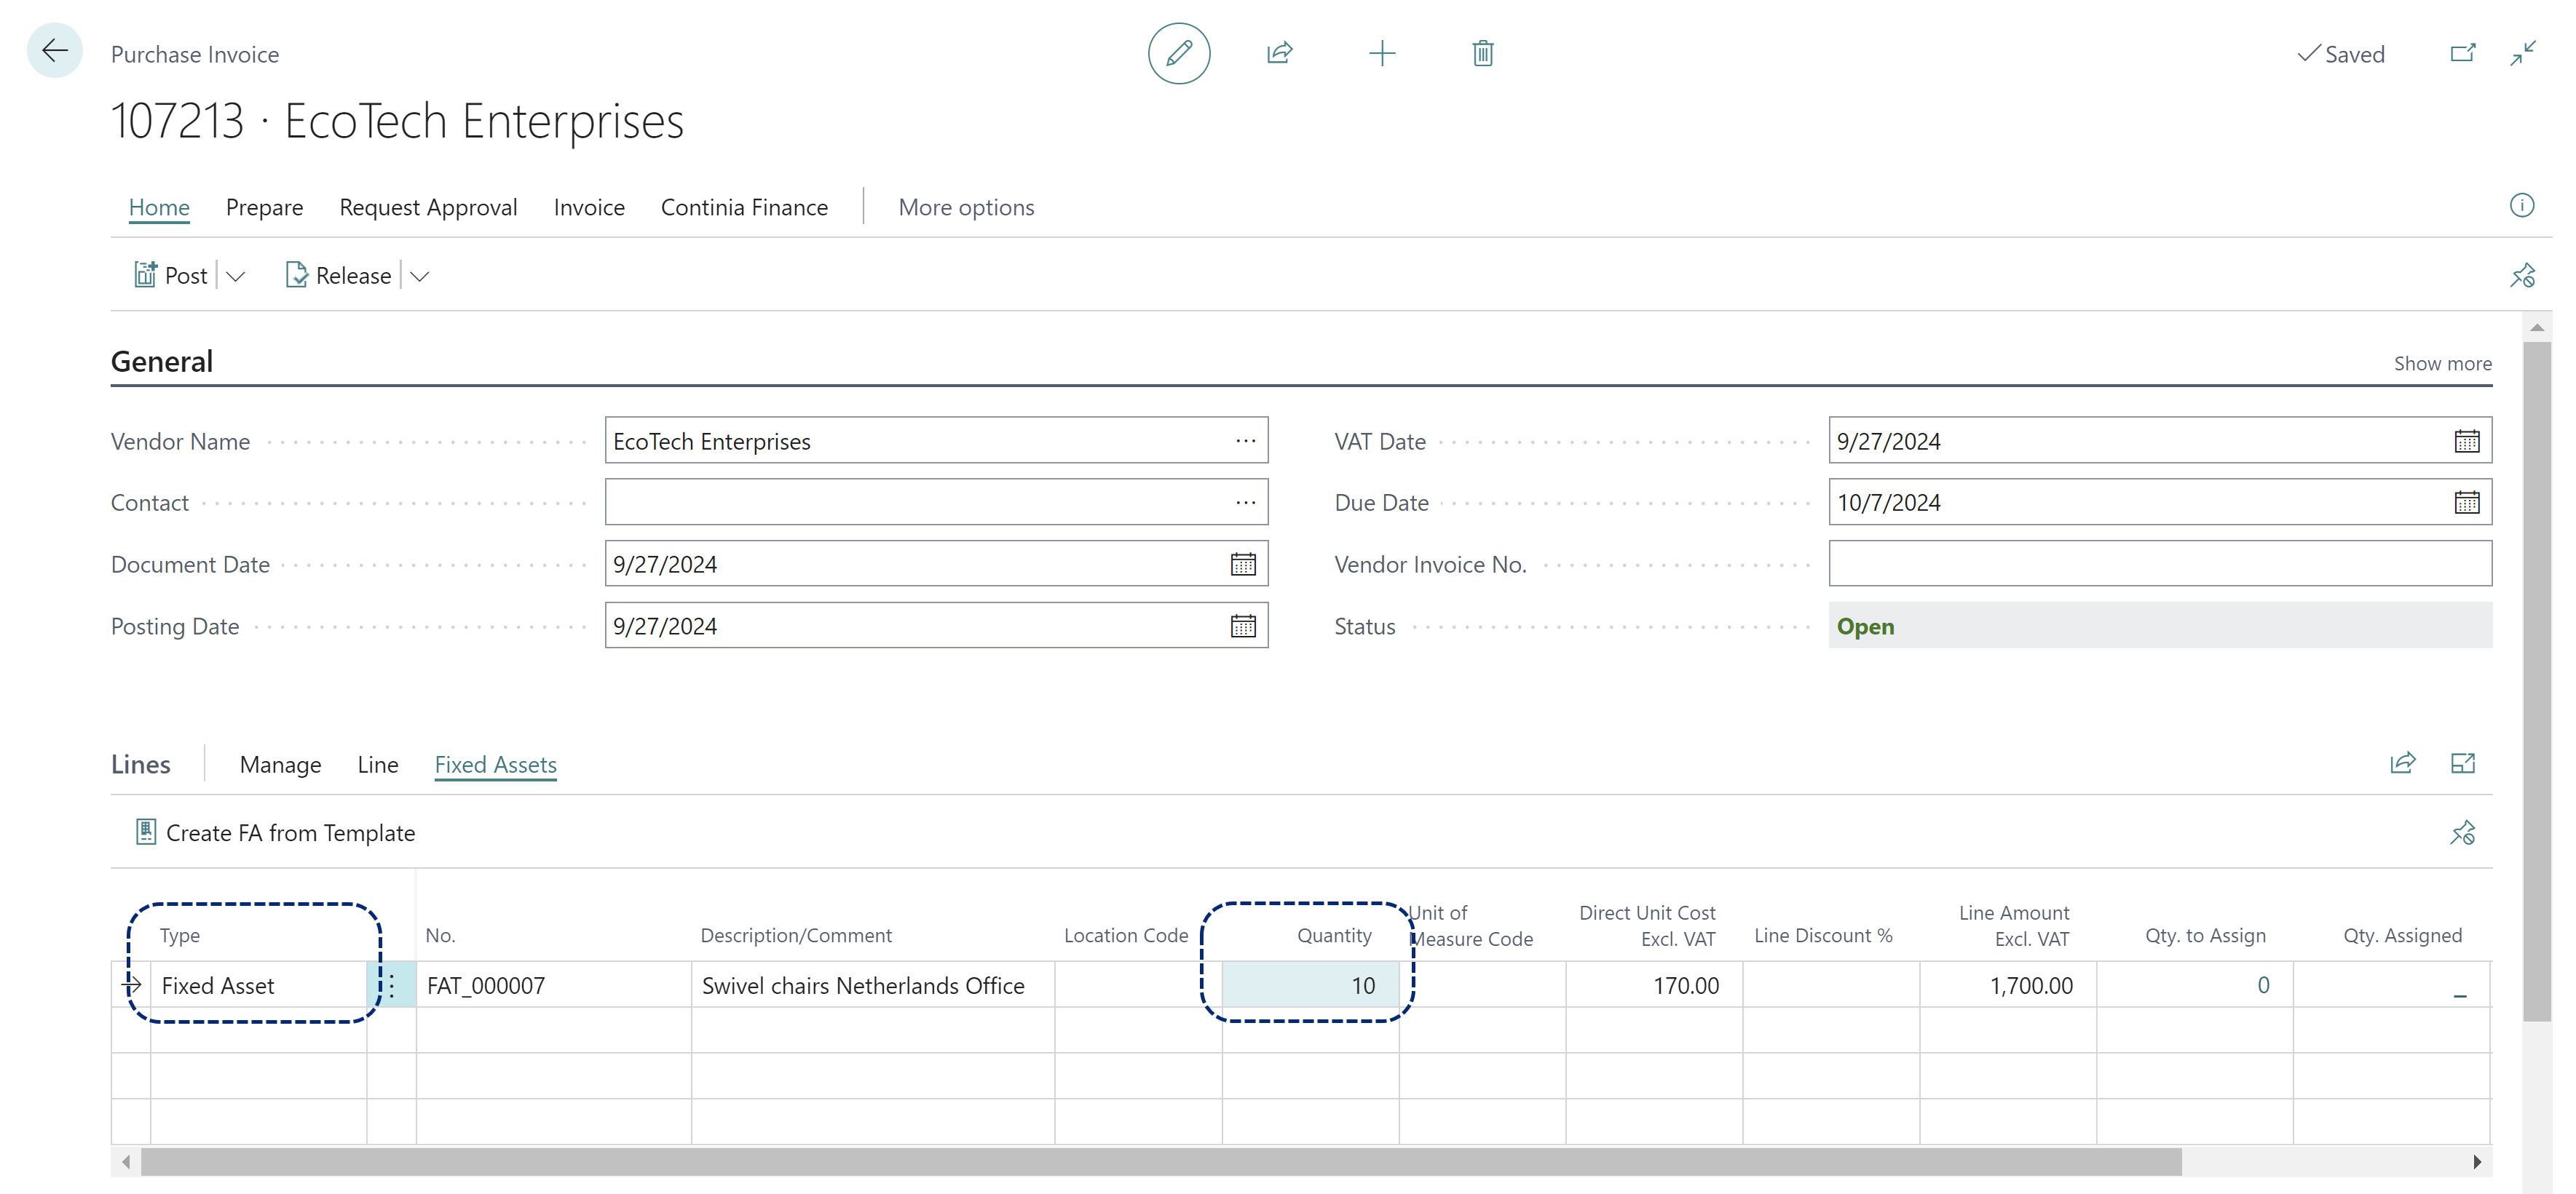This screenshot has width=2576, height=1194.
Task: Click the Share icon button
Action: 1280,54
